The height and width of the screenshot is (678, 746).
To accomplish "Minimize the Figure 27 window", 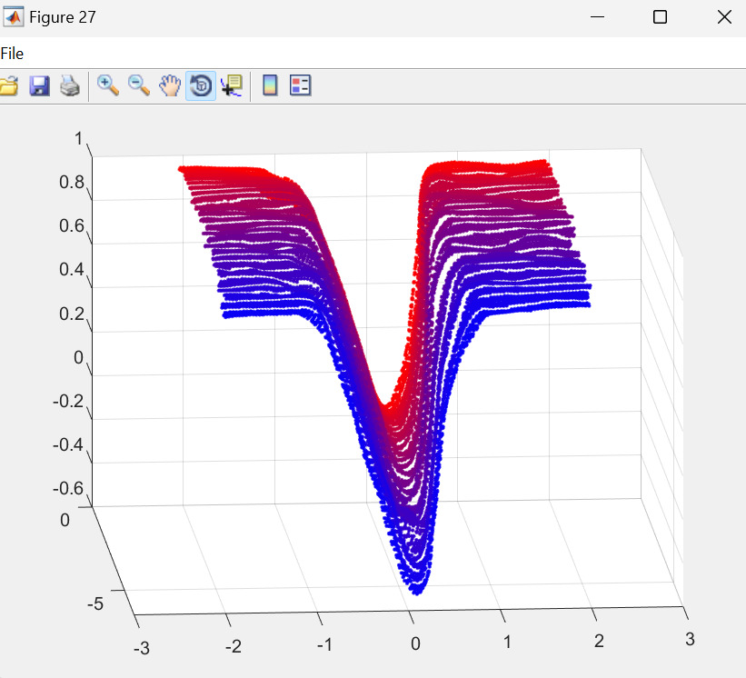I will tap(597, 17).
